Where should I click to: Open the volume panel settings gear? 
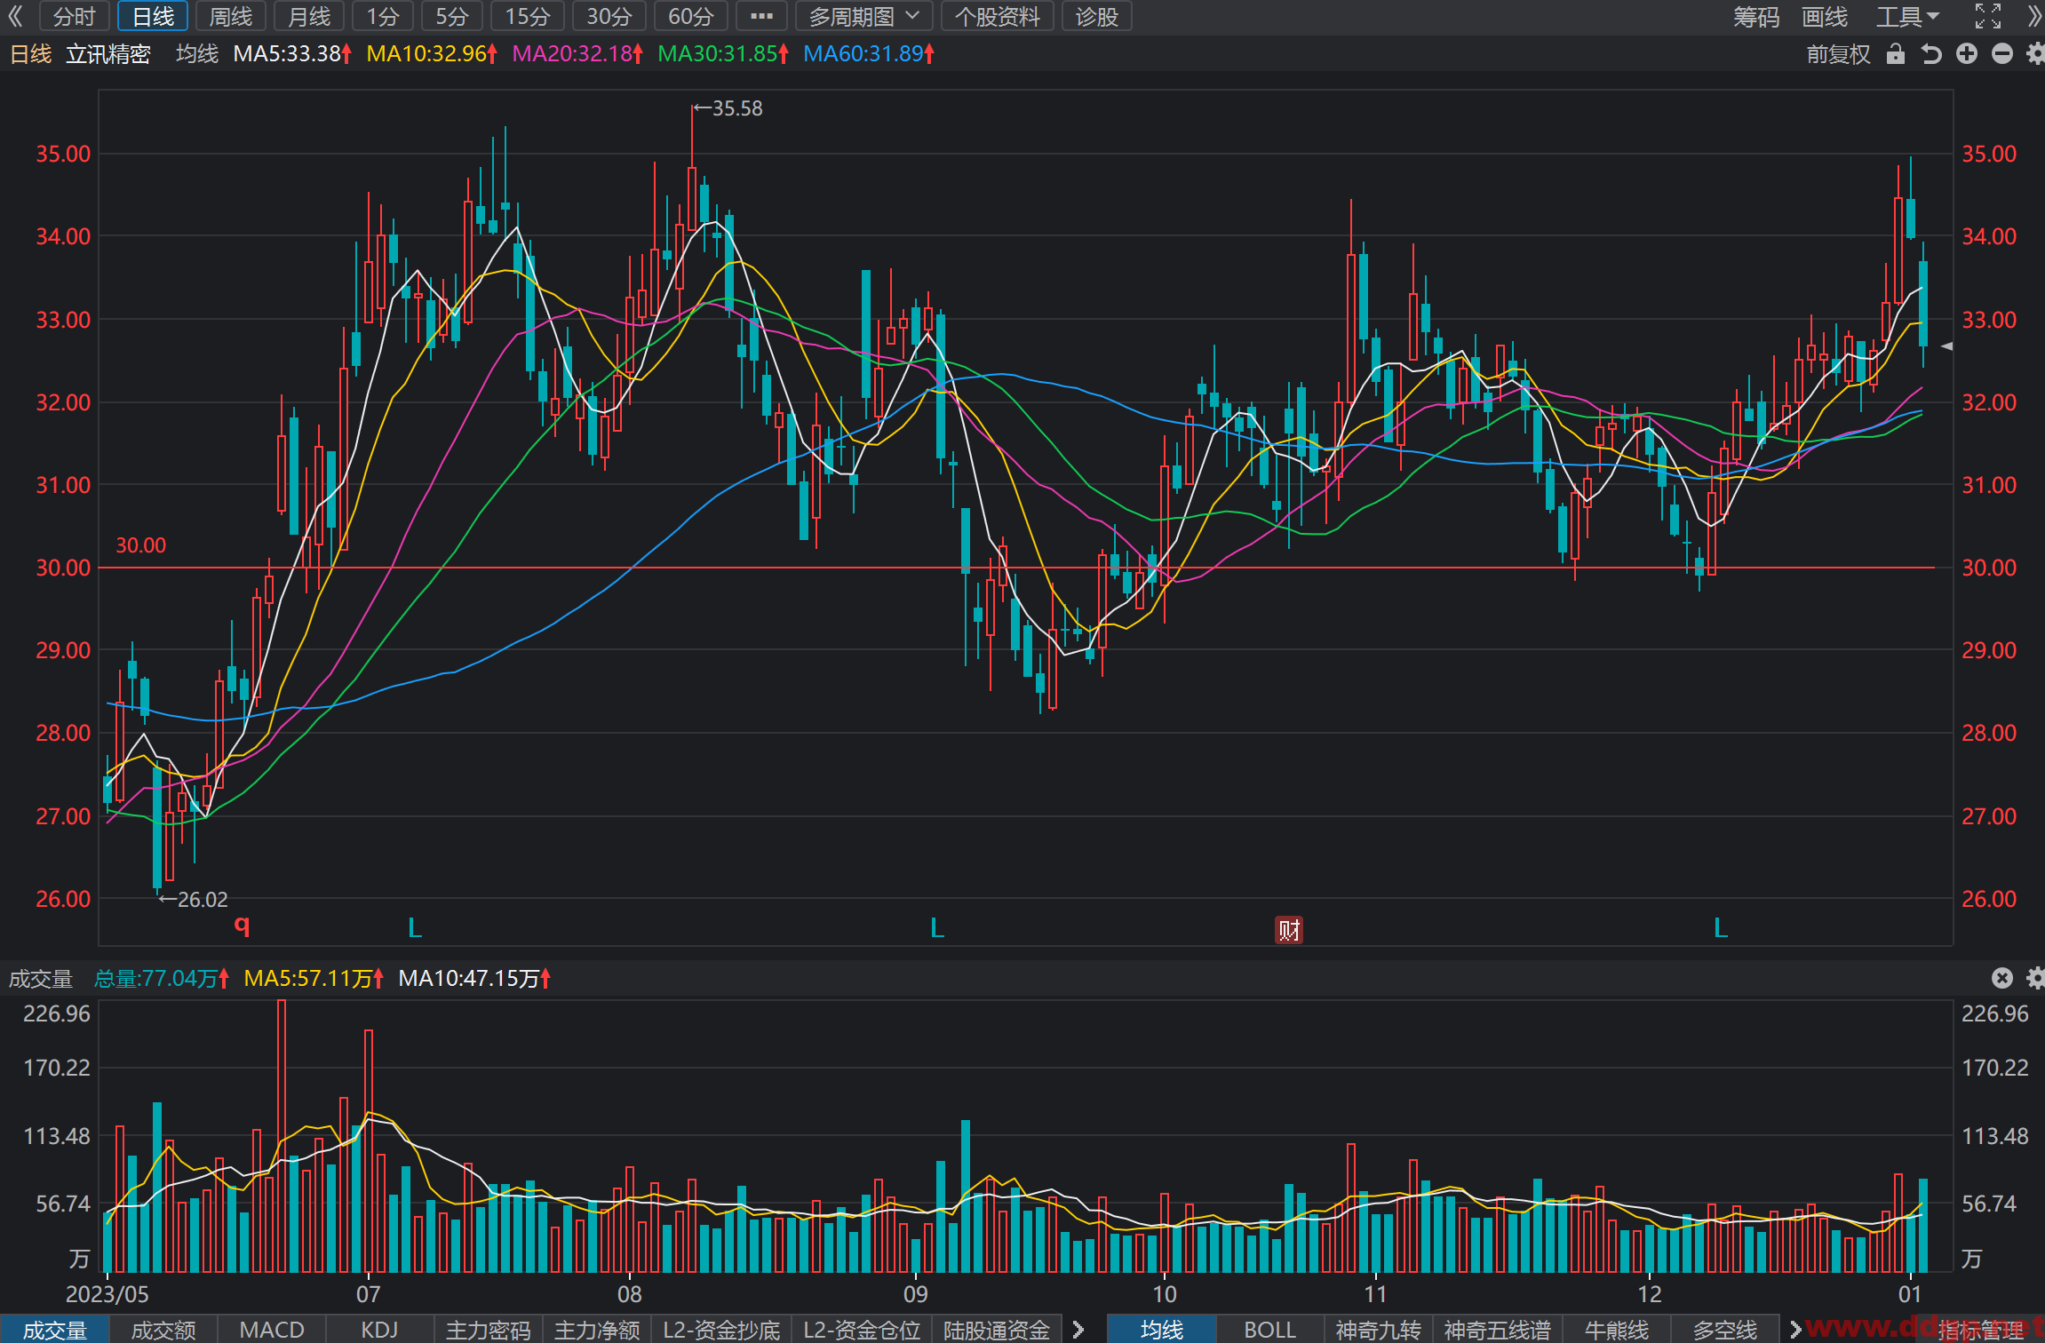point(2036,978)
